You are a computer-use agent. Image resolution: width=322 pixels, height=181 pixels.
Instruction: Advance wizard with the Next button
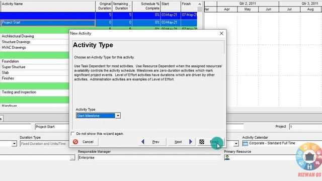pos(181,142)
